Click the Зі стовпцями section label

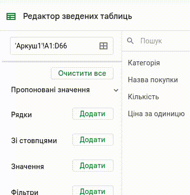point(34,141)
